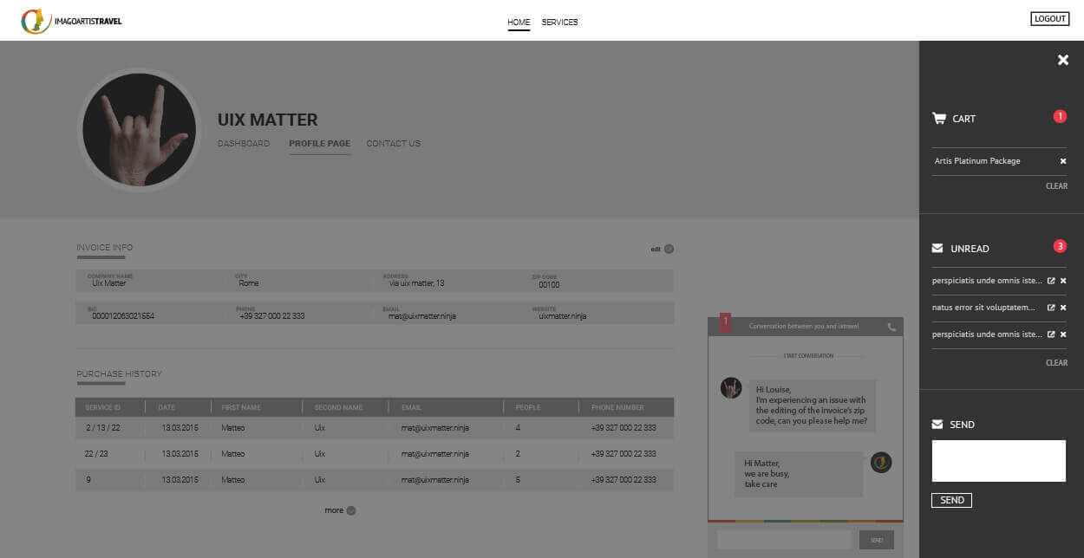Expand purchase history with more button

pyautogui.click(x=340, y=510)
